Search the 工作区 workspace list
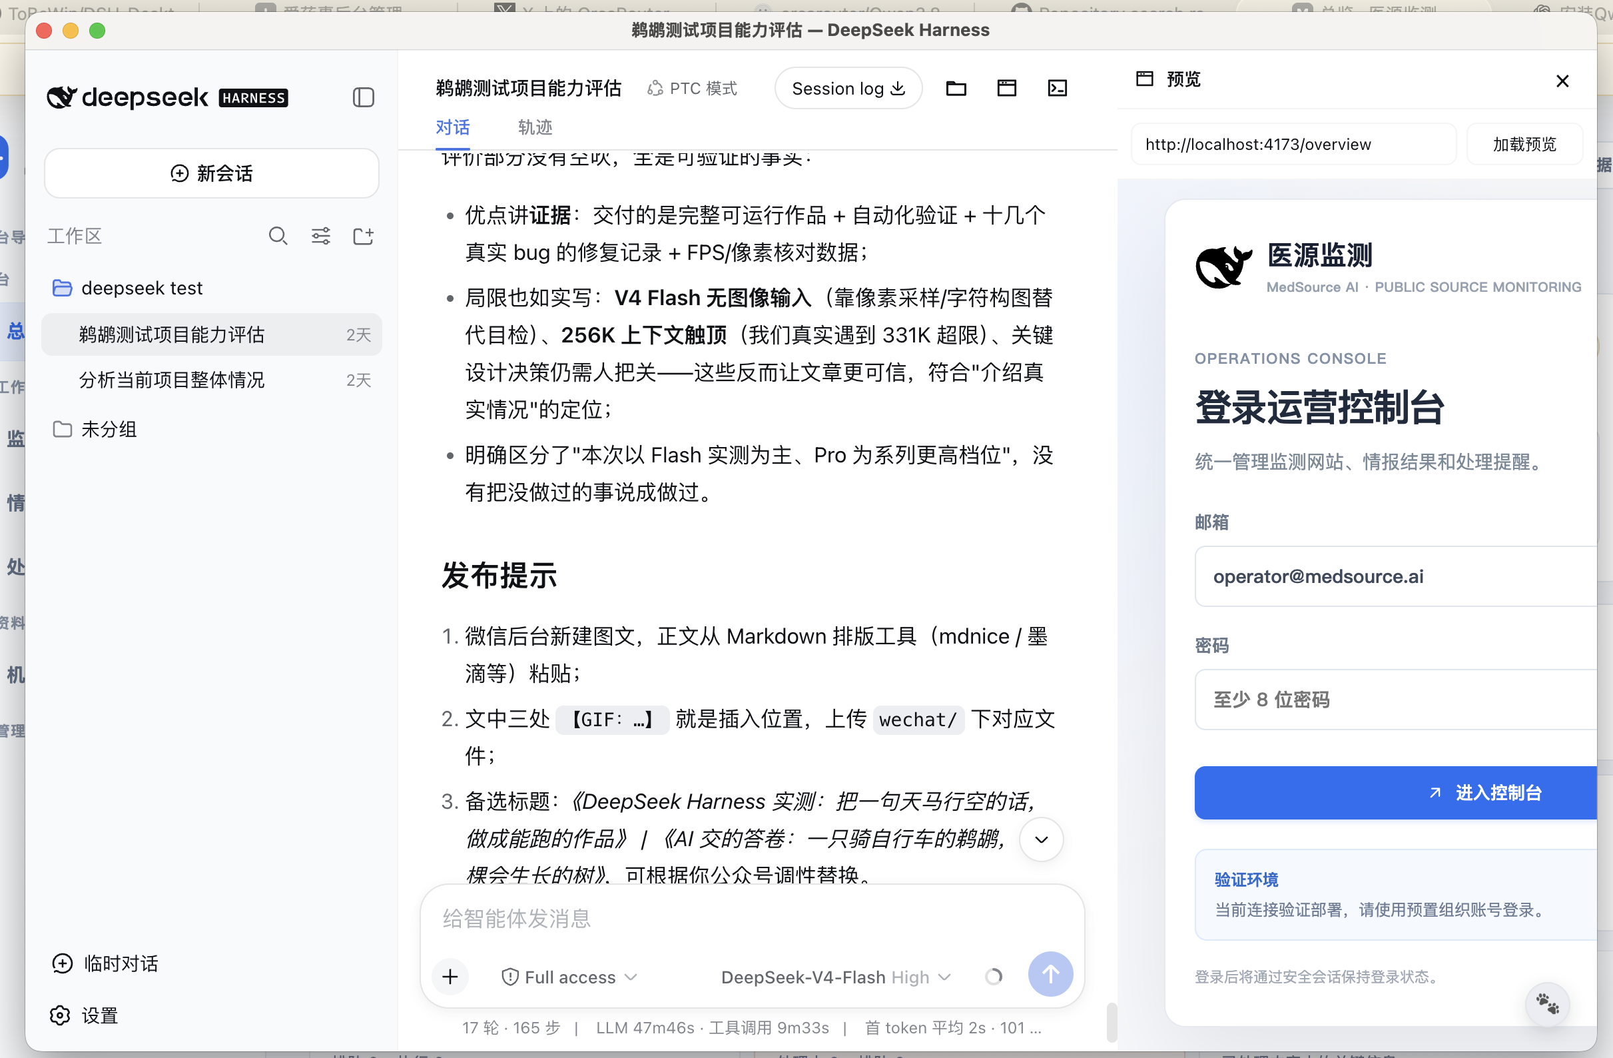Image resolution: width=1613 pixels, height=1058 pixels. tap(278, 236)
